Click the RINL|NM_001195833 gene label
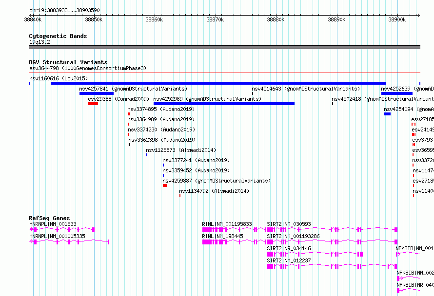This screenshot has height=296, width=434. click(x=227, y=224)
